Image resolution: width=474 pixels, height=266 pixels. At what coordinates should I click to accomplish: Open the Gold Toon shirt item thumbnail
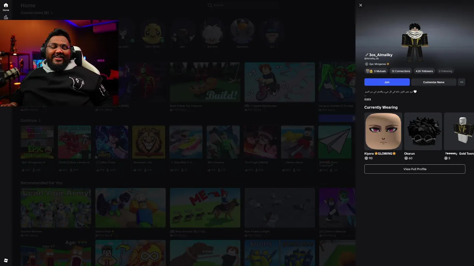(x=459, y=131)
